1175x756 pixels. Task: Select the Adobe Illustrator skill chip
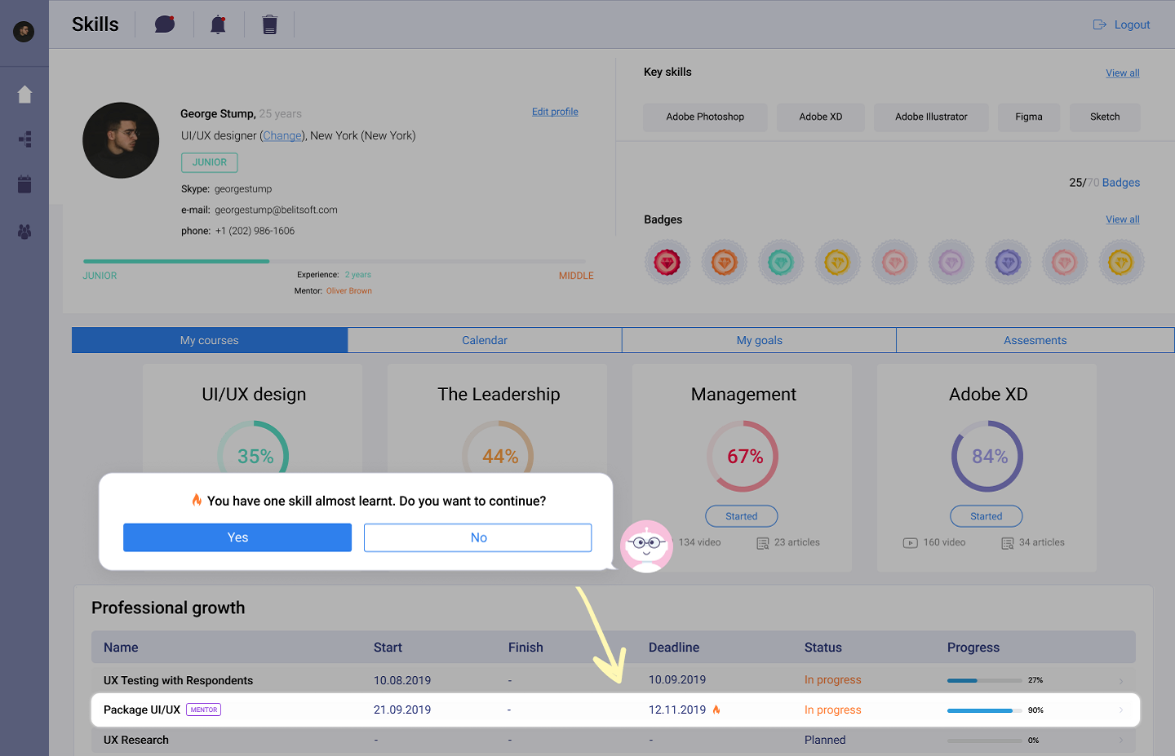pos(931,117)
